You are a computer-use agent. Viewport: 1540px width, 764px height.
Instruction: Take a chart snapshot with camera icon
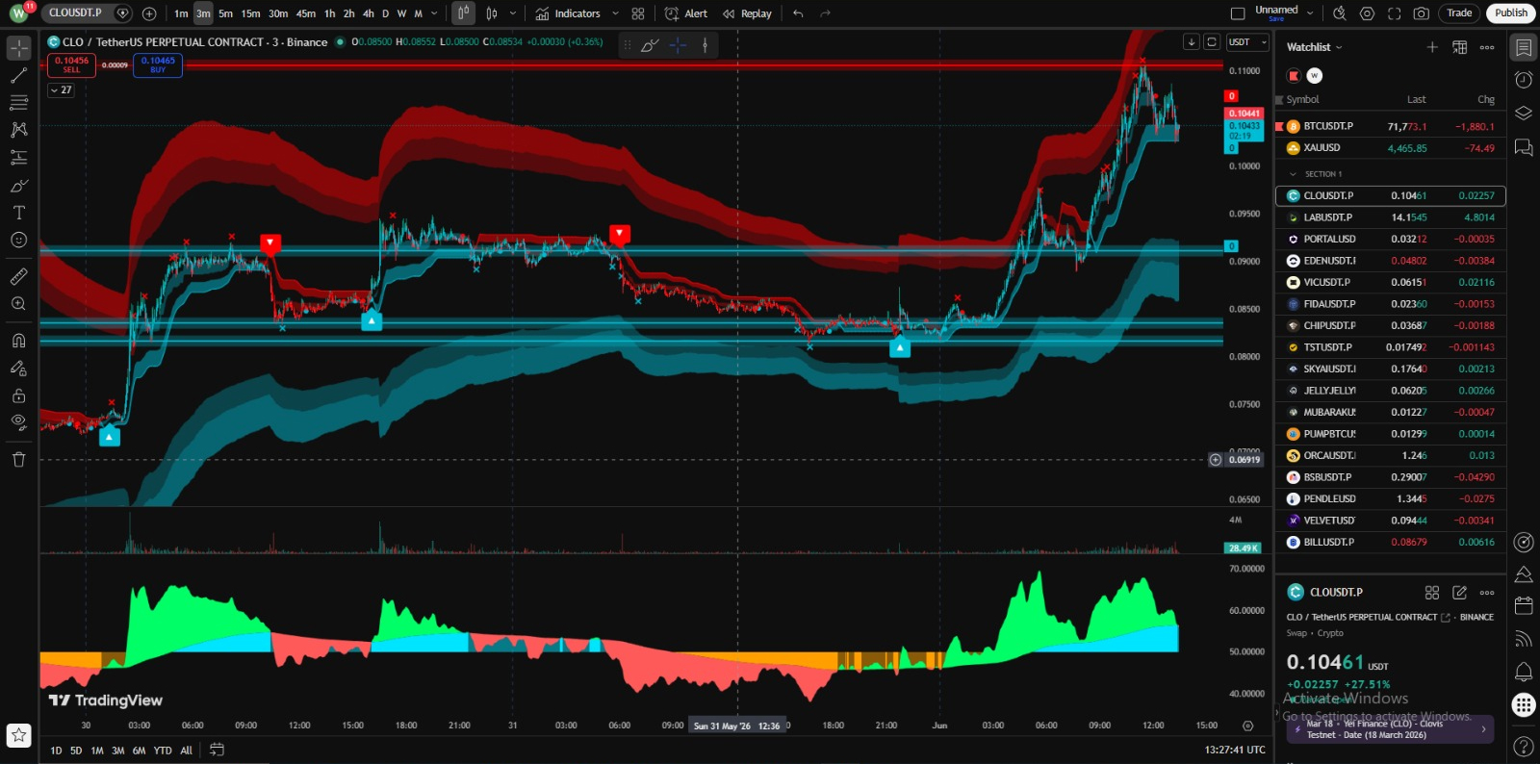coord(1421,13)
